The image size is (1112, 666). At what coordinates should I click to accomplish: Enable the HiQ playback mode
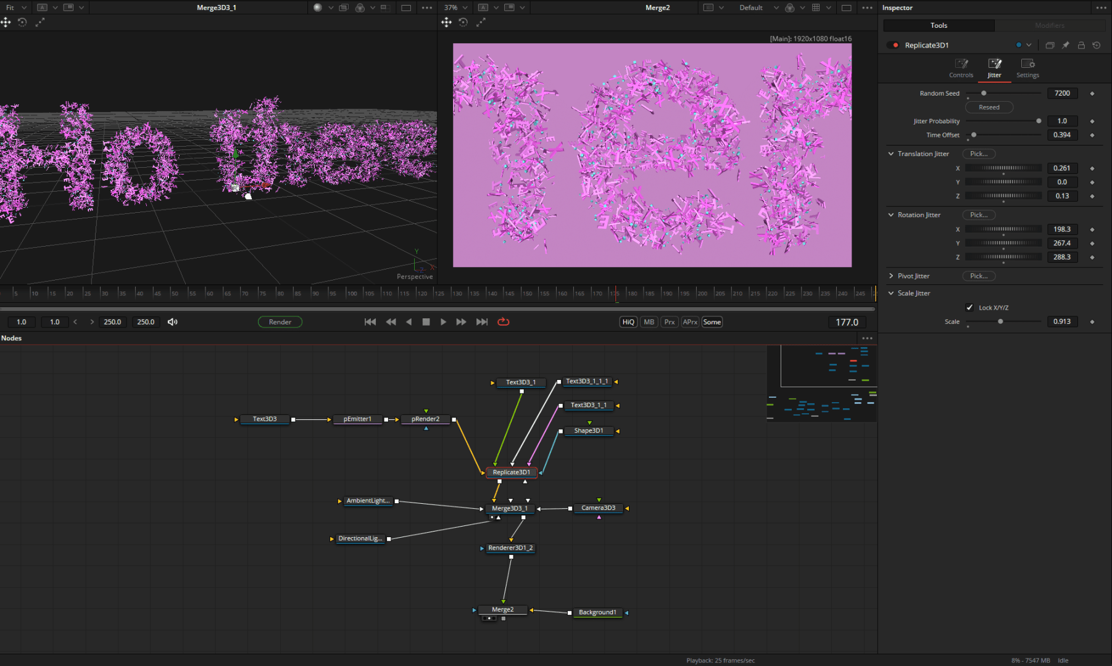[628, 321]
